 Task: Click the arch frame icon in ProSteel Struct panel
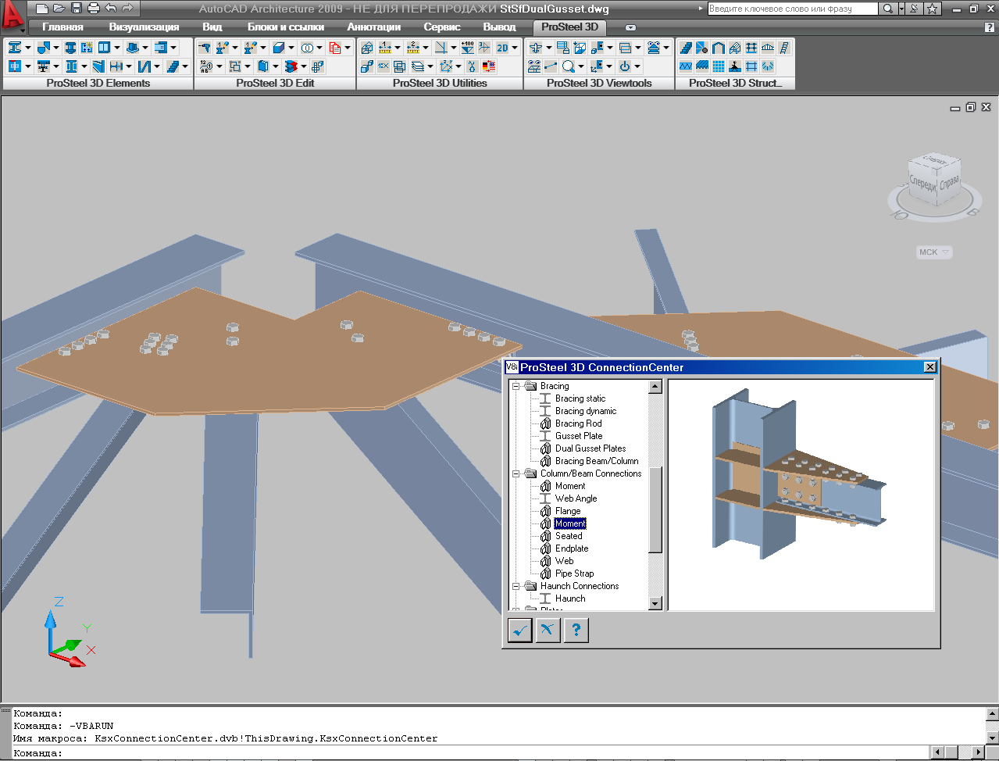[719, 48]
